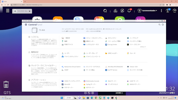Open RADIUS サーバー settings
Image resolution: width=178 pixels, height=100 pixels.
[134, 84]
